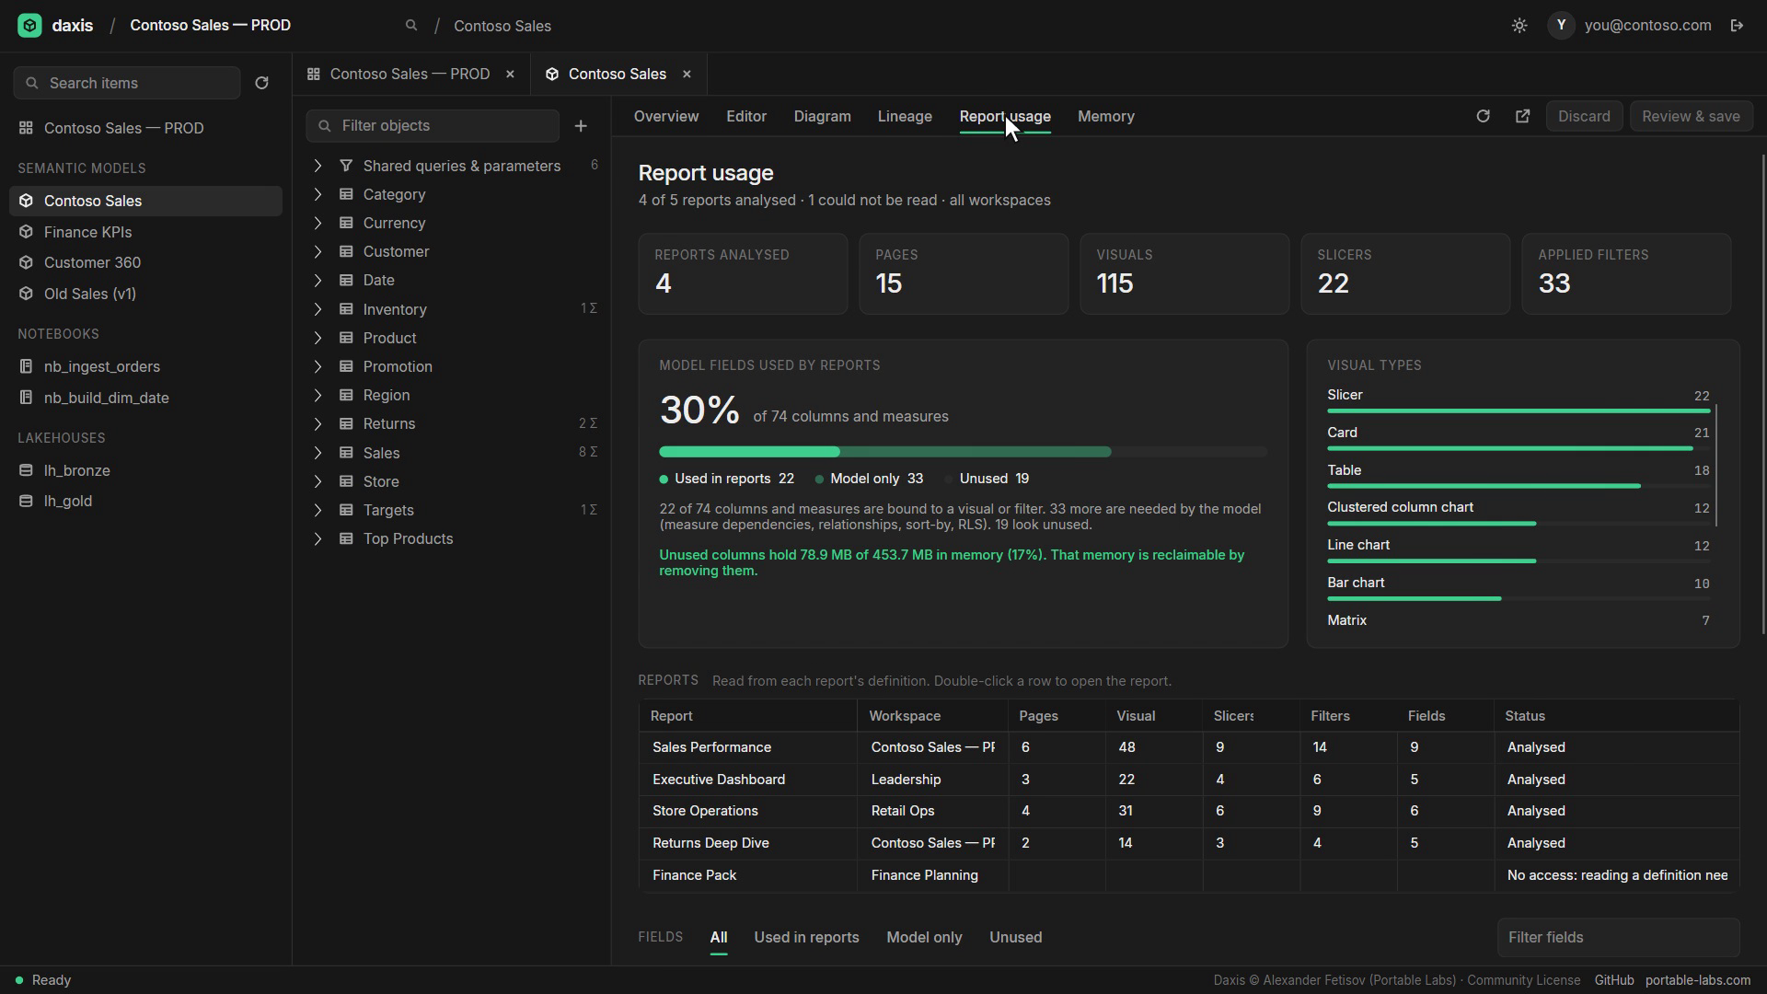
Task: Select the Finance Pack report row
Action: (1188, 875)
